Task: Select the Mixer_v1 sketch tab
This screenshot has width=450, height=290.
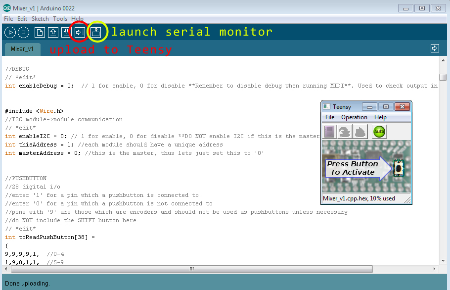Action: click(22, 49)
